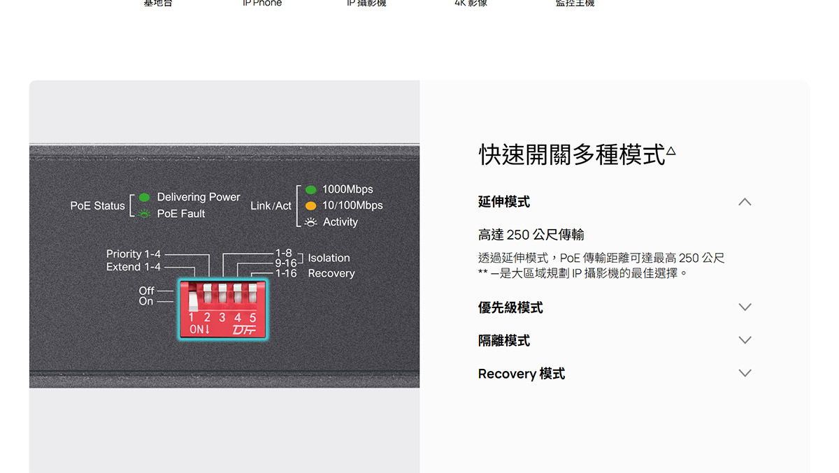Image resolution: width=839 pixels, height=473 pixels.
Task: Click the 4K 影像 label at the top
Action: 471,3
